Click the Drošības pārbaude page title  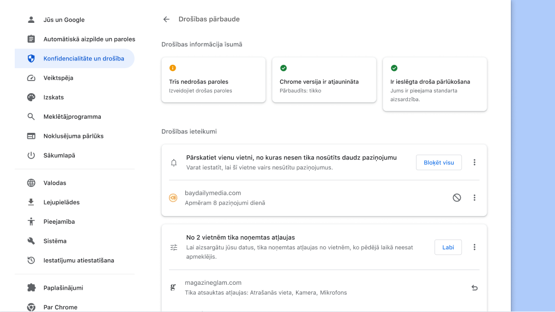(209, 19)
